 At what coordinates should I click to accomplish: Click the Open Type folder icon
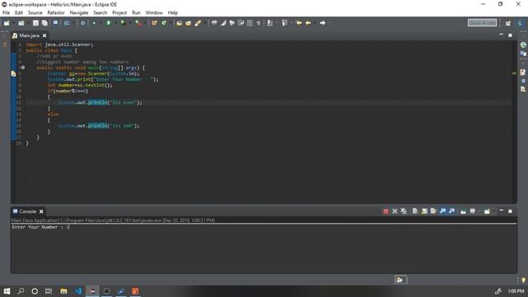(179, 23)
